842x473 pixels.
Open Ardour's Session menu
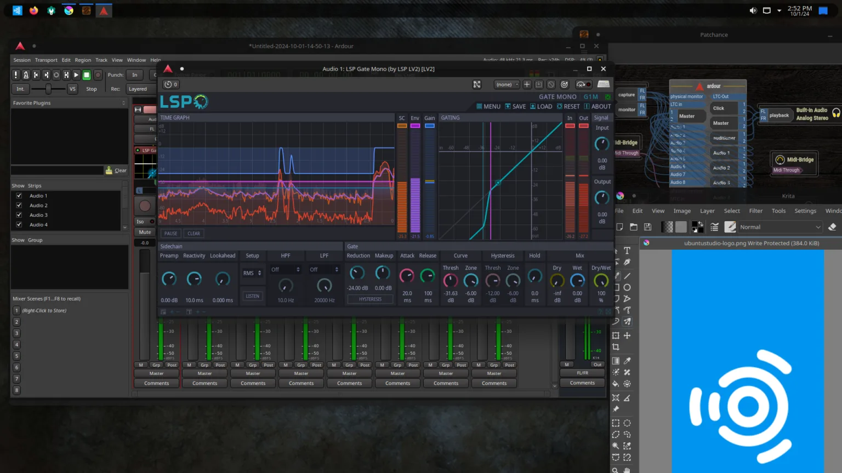[22, 60]
